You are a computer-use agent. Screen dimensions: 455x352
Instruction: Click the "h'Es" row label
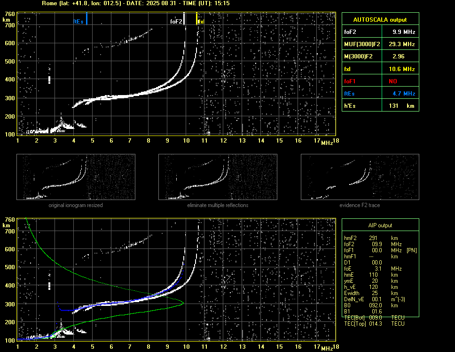[x=350, y=106]
